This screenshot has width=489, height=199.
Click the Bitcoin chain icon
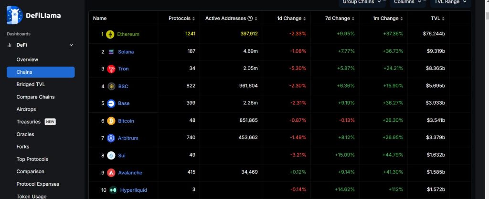(111, 121)
